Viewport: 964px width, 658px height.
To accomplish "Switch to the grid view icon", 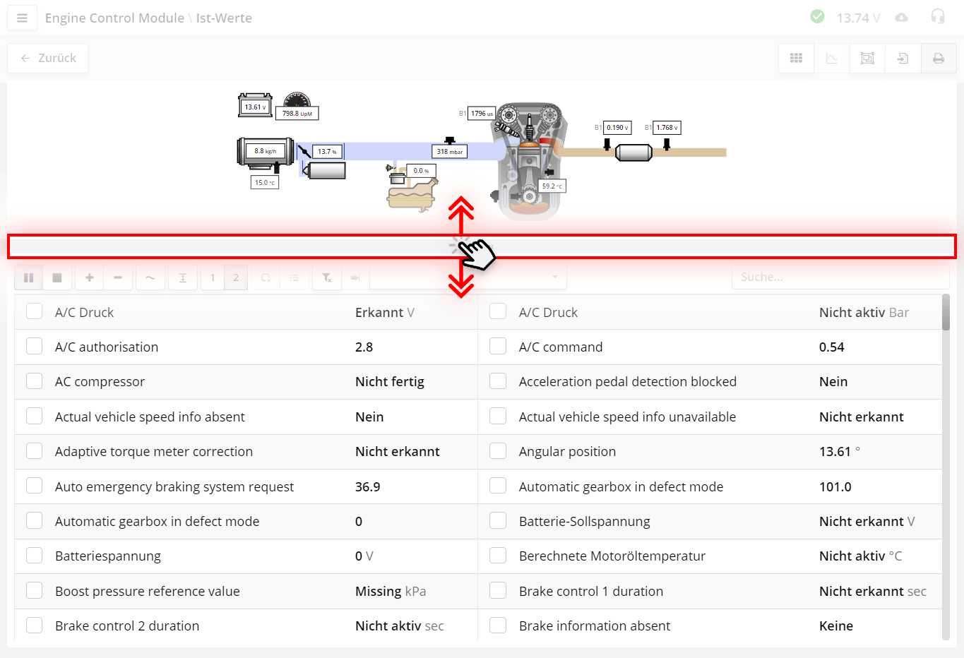I will [x=796, y=59].
